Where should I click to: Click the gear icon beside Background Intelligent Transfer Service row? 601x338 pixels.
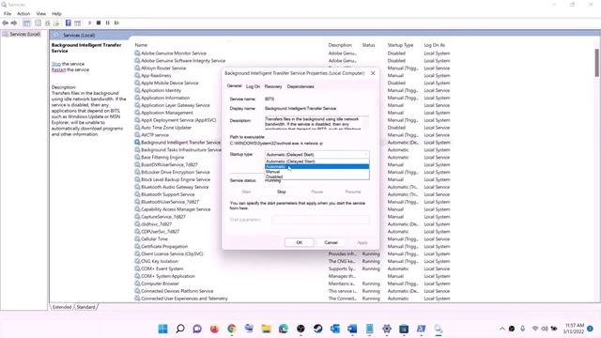137,142
